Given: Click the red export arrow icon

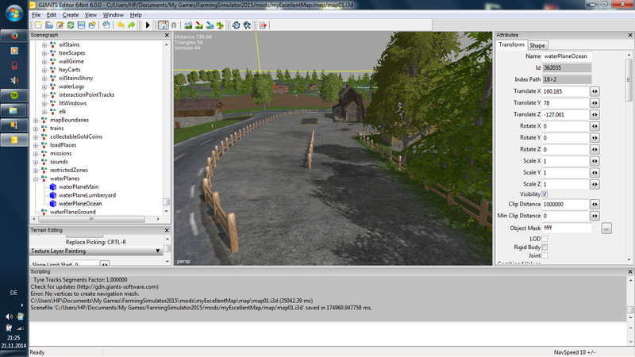Looking at the screenshot, I should [x=263, y=25].
